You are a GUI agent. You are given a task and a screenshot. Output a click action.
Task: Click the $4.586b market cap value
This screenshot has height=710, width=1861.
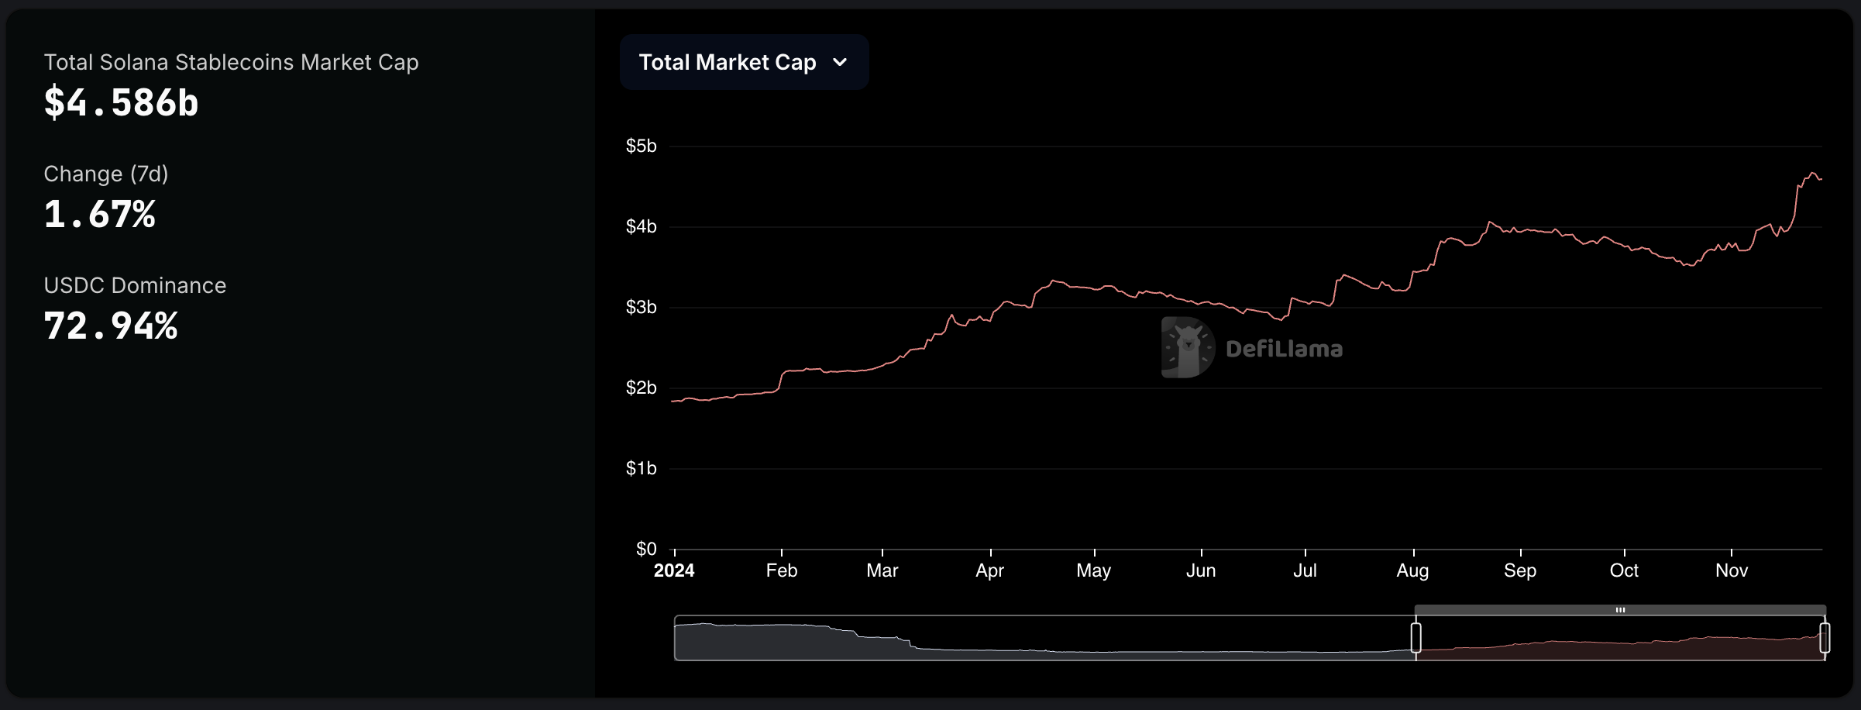point(121,103)
